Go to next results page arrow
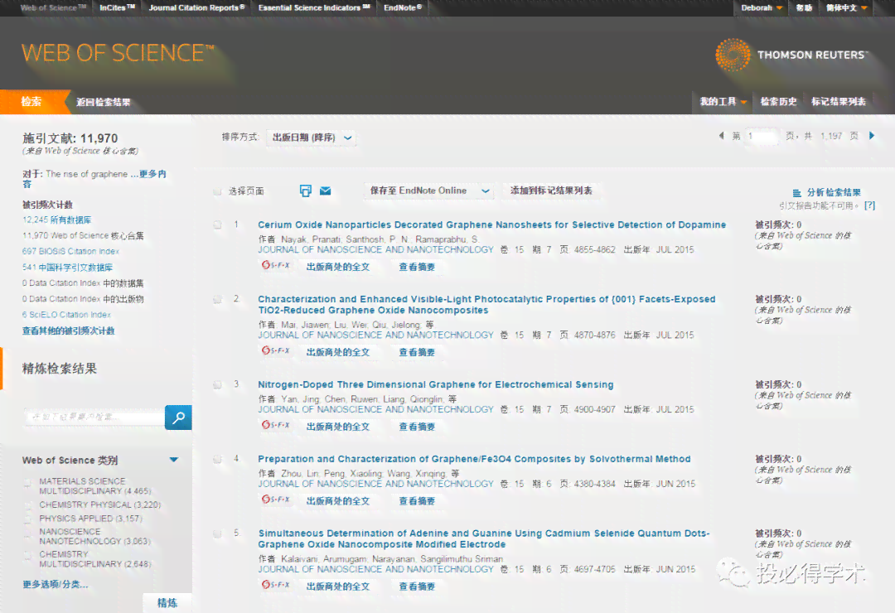 coord(872,136)
